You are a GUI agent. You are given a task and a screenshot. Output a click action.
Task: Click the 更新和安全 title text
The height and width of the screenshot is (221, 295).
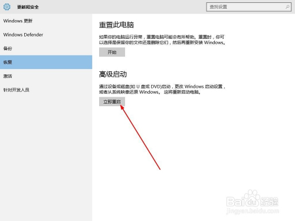click(28, 7)
